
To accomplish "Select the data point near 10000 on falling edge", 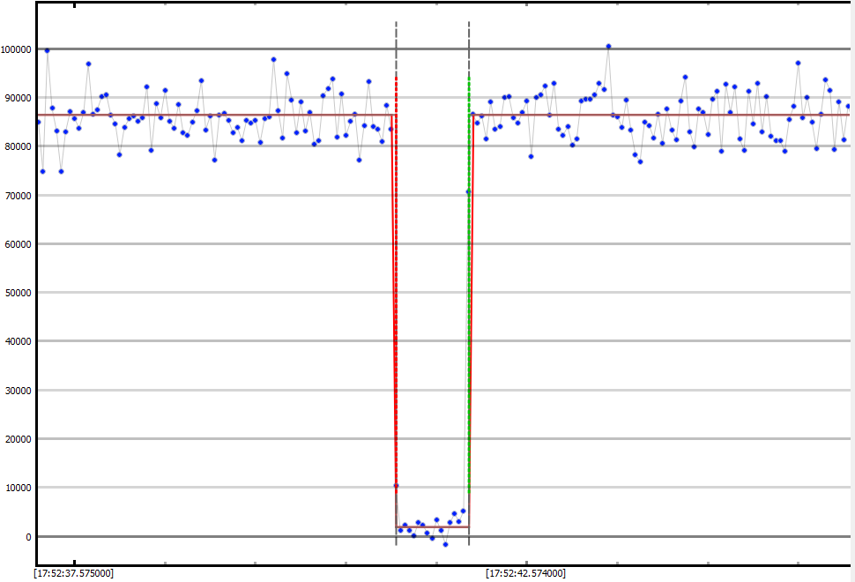I will click(396, 485).
